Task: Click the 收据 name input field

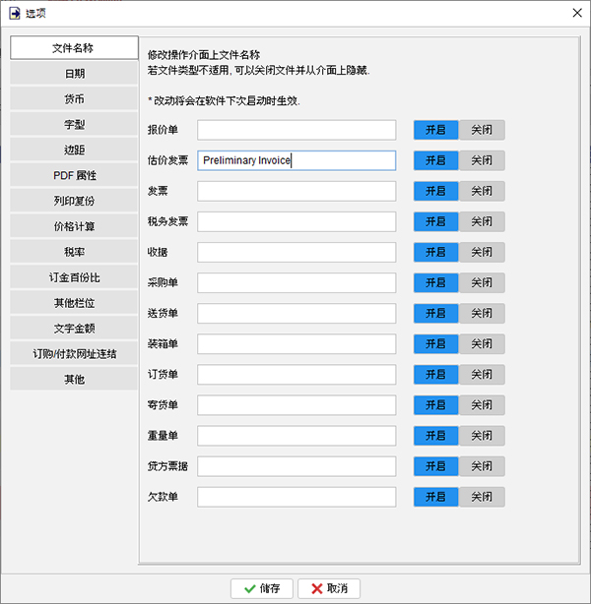Action: [296, 252]
